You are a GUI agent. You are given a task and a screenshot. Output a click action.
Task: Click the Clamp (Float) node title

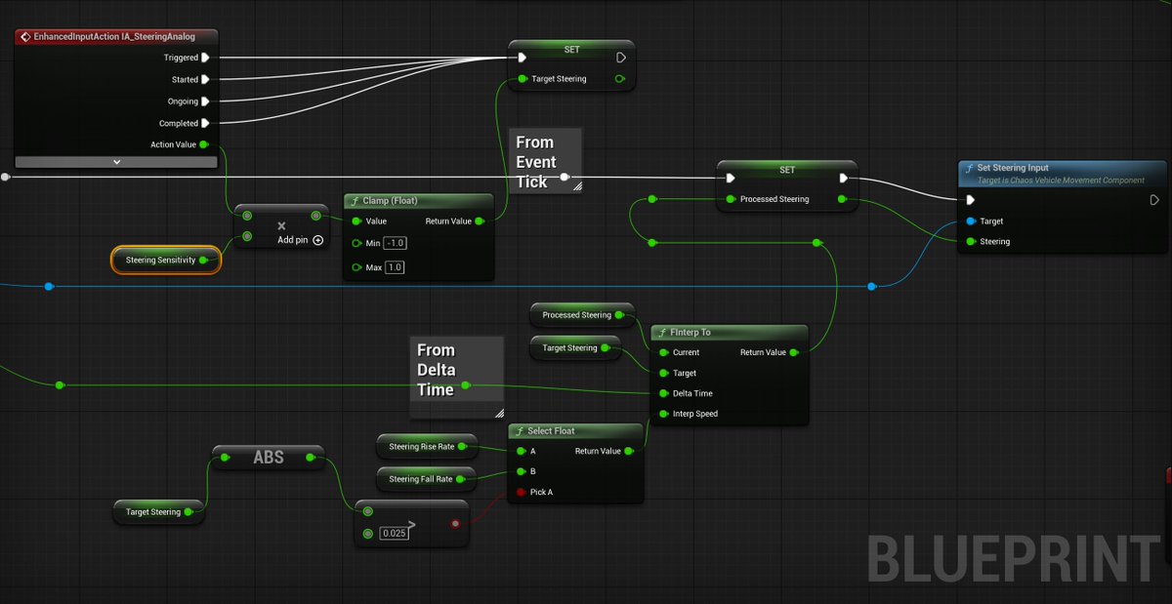coord(390,200)
